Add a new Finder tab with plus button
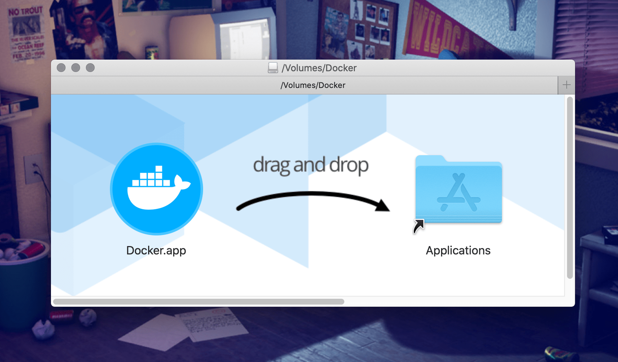 point(566,85)
